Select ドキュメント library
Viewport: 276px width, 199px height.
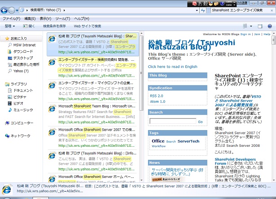[x=20, y=90]
